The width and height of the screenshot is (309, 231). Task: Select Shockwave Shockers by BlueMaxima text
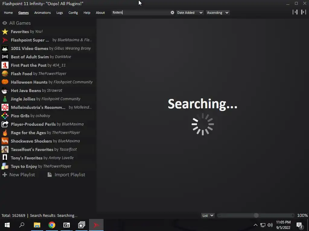45,141
